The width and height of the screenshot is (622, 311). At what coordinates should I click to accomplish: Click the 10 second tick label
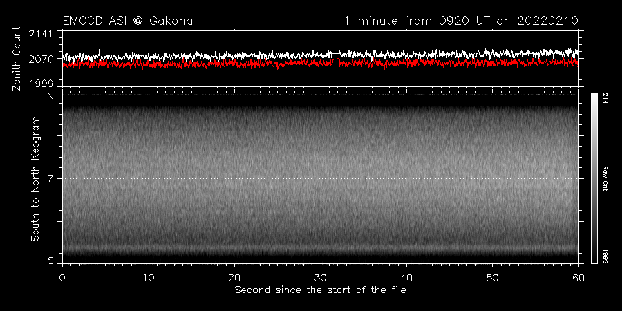click(x=149, y=278)
